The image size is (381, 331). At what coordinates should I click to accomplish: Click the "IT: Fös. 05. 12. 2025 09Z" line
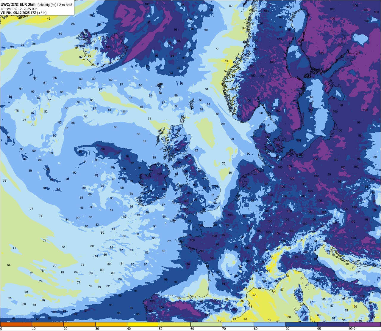point(19,9)
